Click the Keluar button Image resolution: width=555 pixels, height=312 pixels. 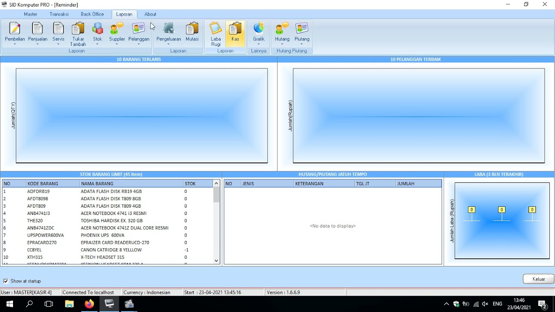point(539,279)
